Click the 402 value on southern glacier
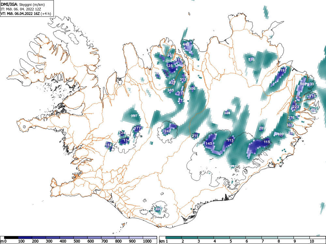Screen dimensions: 326x244 [158, 209]
